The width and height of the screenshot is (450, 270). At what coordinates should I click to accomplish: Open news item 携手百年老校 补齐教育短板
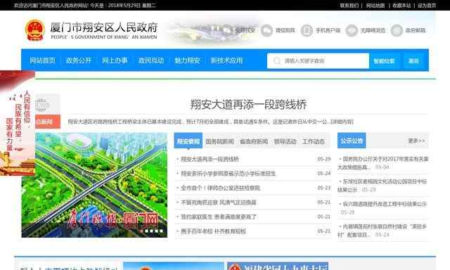(213, 231)
